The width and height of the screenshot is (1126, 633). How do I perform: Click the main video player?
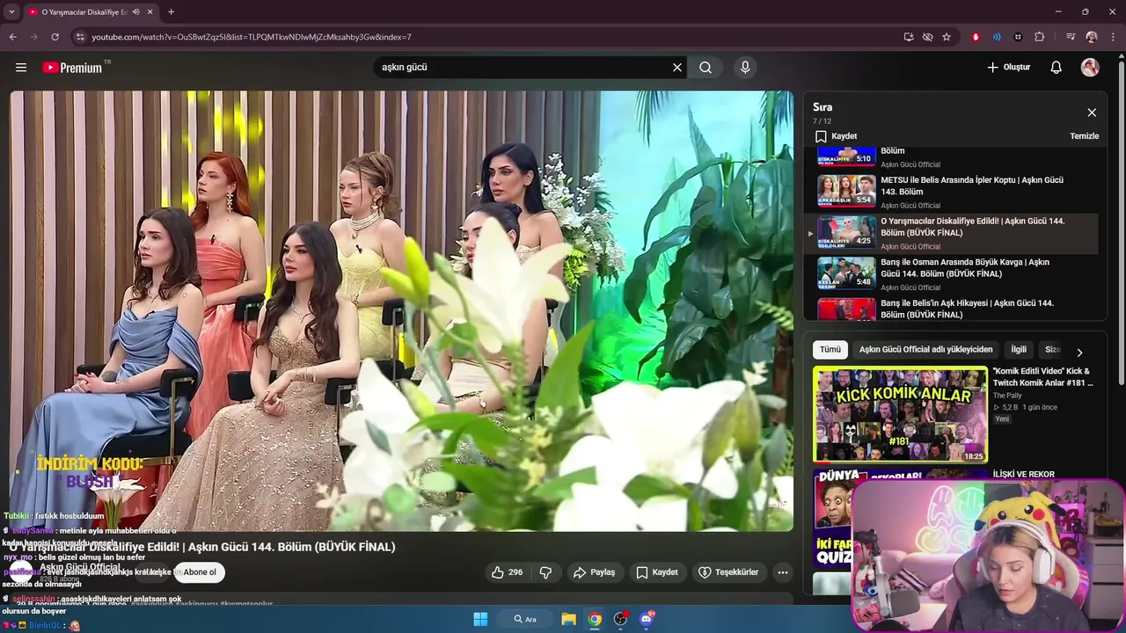click(x=402, y=311)
